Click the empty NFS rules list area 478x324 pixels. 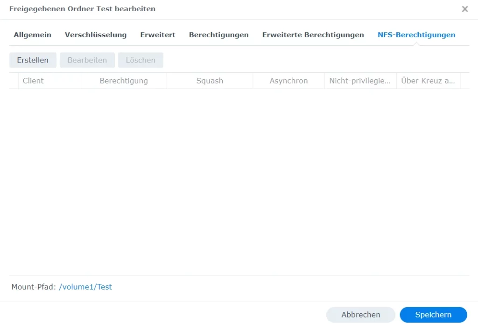click(239, 182)
